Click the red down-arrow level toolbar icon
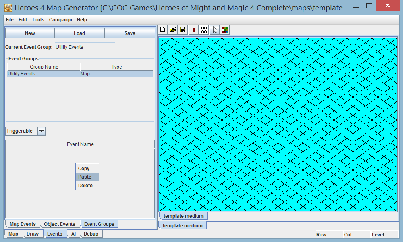 pyautogui.click(x=194, y=29)
